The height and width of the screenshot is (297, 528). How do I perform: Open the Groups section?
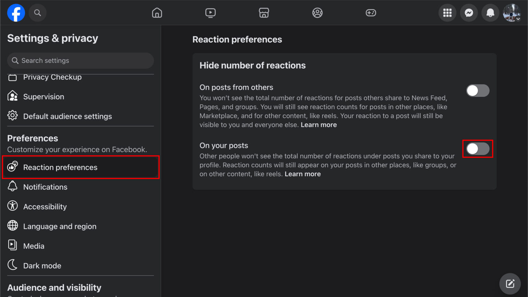(317, 13)
